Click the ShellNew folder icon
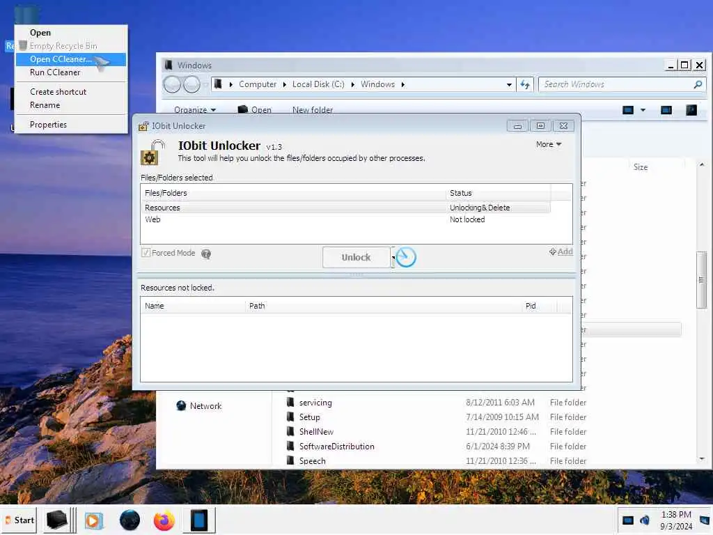This screenshot has height=535, width=713. [x=290, y=431]
